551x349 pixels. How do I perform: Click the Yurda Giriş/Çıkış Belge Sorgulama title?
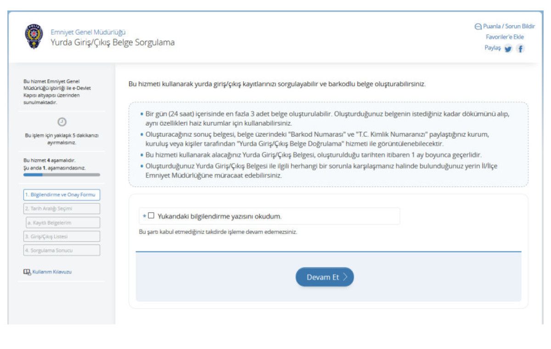[x=112, y=43]
